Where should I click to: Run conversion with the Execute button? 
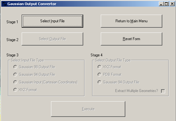88,109
